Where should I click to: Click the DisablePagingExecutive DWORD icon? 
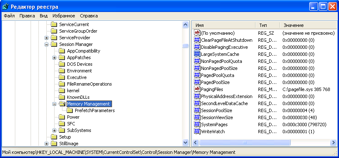click(197, 47)
